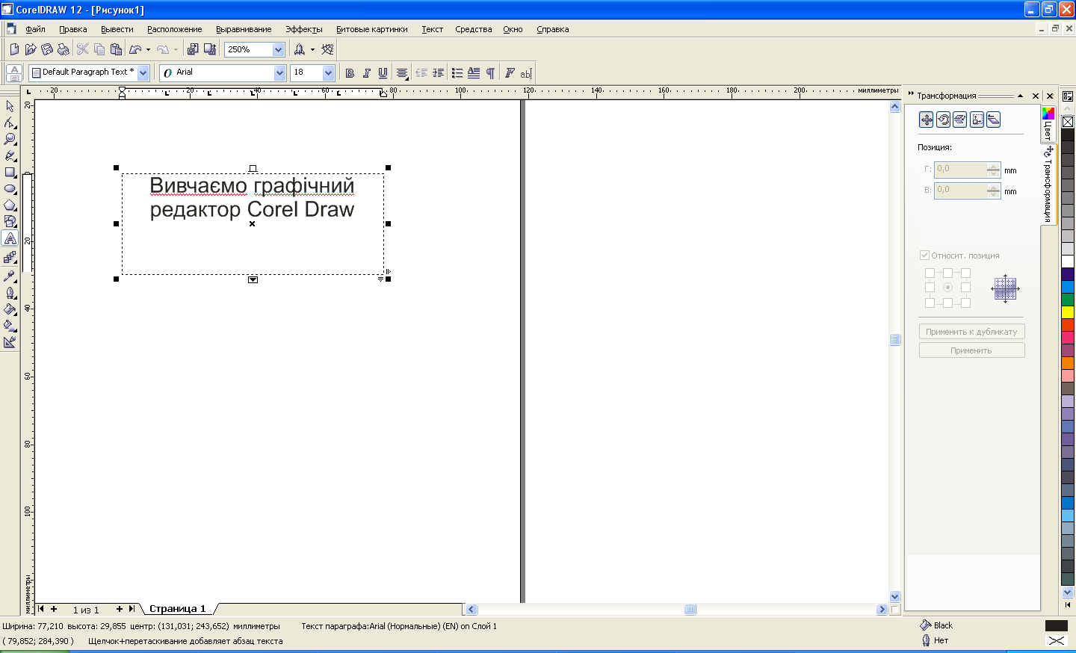
Task: Select the Outline pen tool
Action: pyautogui.click(x=10, y=292)
